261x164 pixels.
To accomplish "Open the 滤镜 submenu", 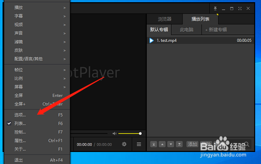I will (x=37, y=42).
